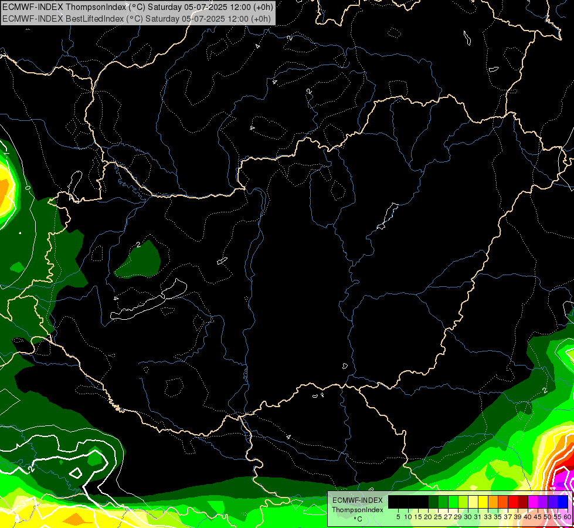Select the bright yellow 31–33 legend swatch
The image size is (574, 528).
pyautogui.click(x=483, y=502)
